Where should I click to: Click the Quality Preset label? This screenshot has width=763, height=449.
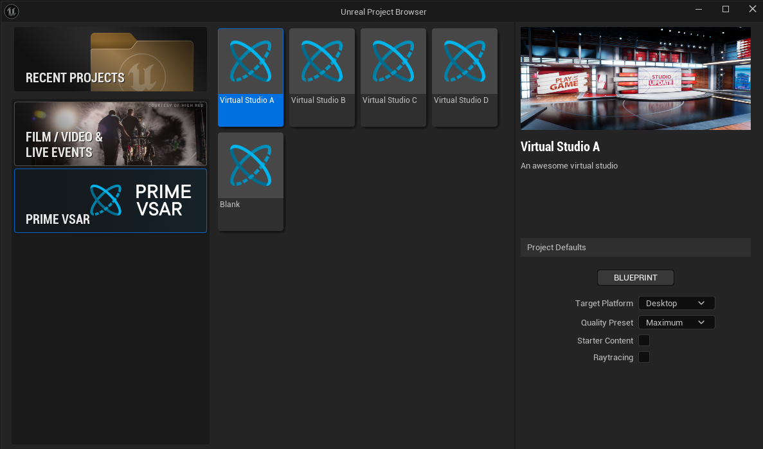[607, 322]
